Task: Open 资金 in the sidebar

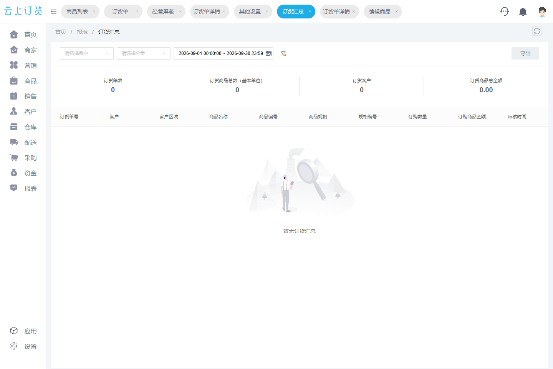Action: point(23,173)
